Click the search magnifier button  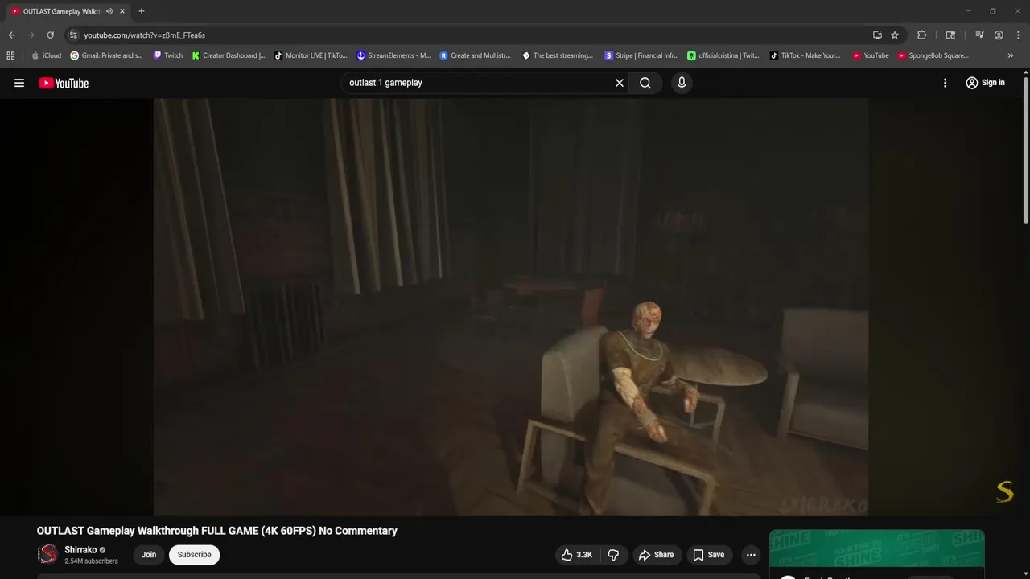pos(645,83)
